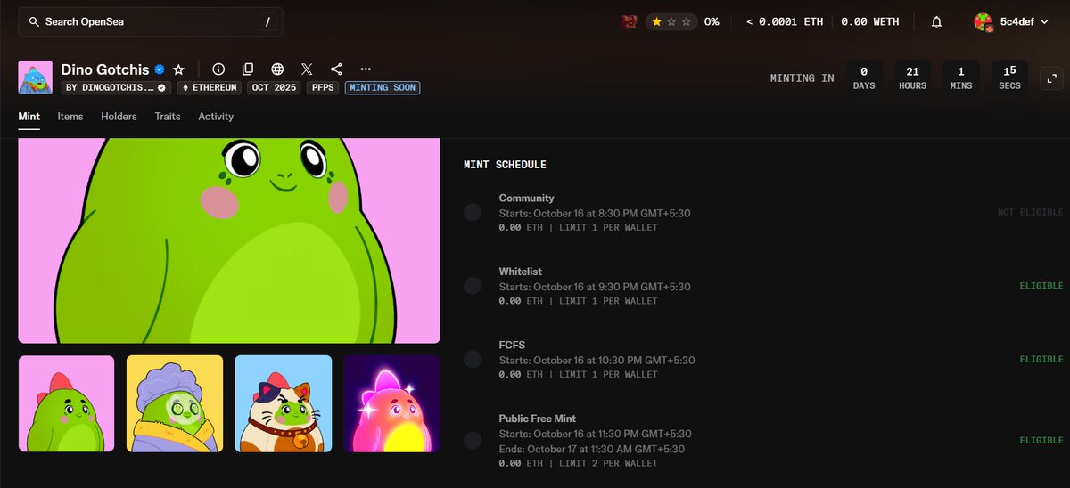The height and width of the screenshot is (488, 1070).
Task: Select the yellow background chef dino thumbnail
Action: pos(175,403)
